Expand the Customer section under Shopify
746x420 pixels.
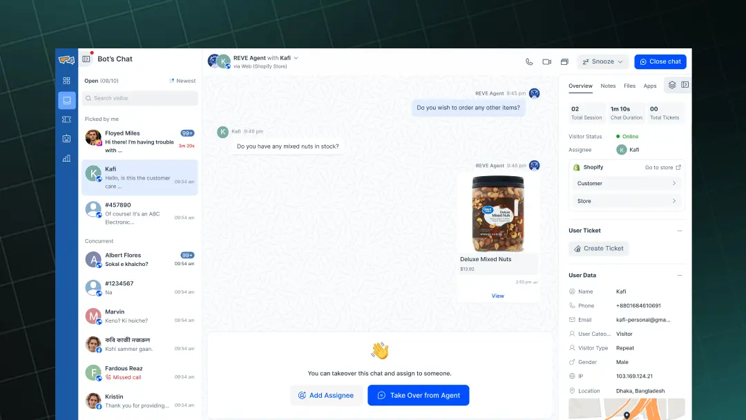(626, 183)
